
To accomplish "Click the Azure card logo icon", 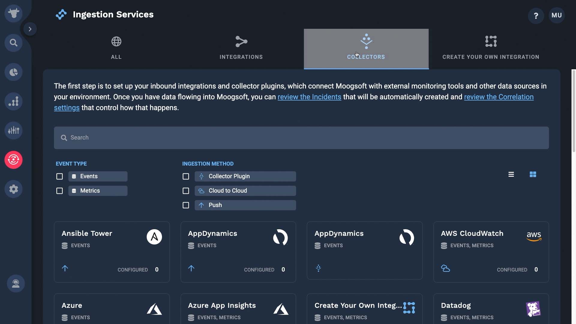I will pos(154,309).
